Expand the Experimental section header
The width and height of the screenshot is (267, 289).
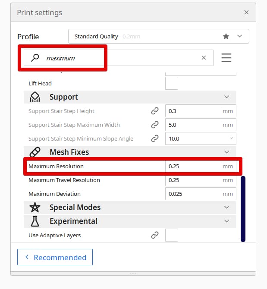click(130, 221)
